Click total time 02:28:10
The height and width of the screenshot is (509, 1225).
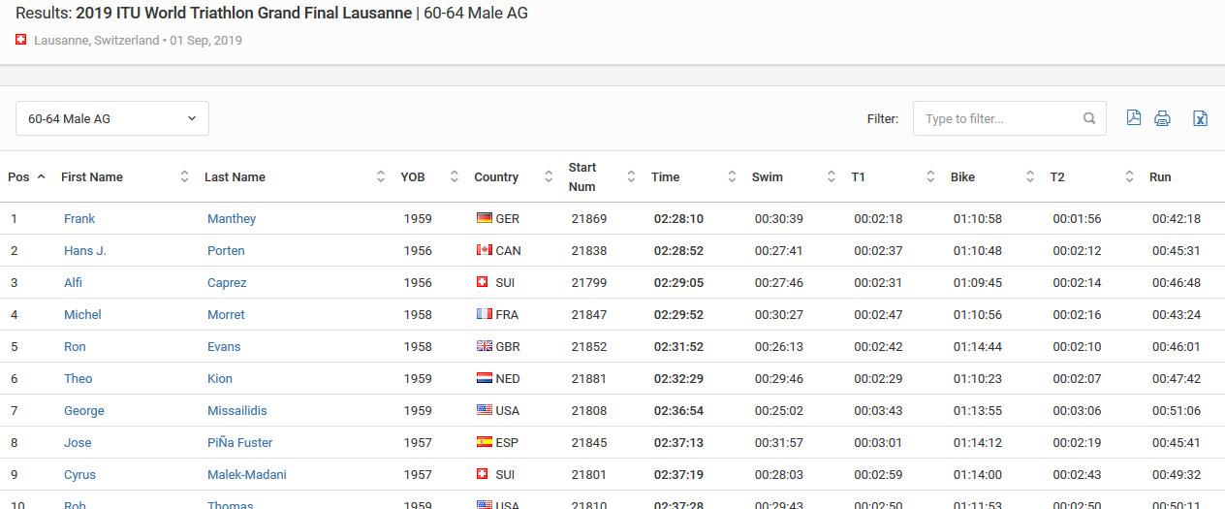[x=678, y=218]
